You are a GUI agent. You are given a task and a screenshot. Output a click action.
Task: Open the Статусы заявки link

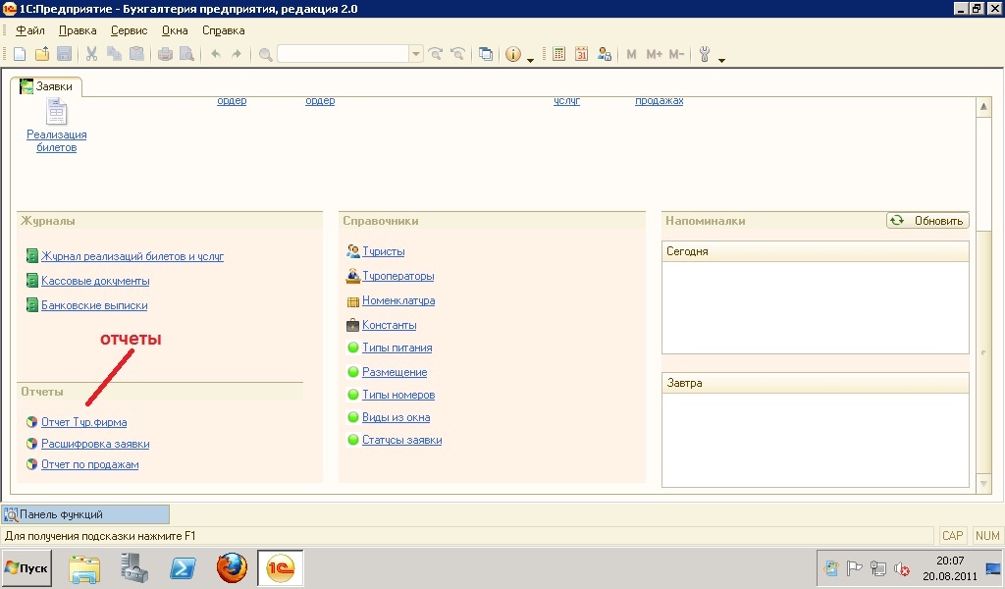401,441
